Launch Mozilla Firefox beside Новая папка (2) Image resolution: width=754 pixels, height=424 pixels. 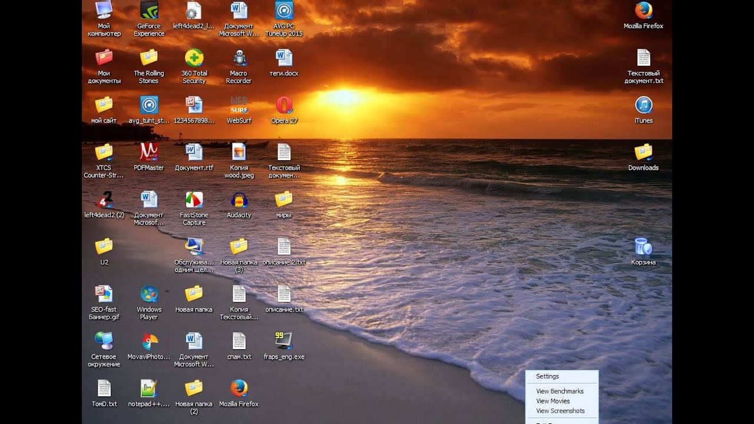[x=239, y=393]
